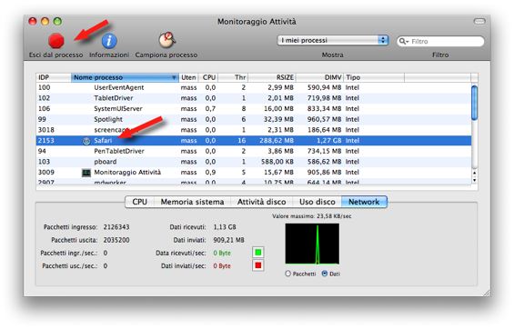Switch to the Attività disco tab
514x329 pixels.
coord(262,202)
